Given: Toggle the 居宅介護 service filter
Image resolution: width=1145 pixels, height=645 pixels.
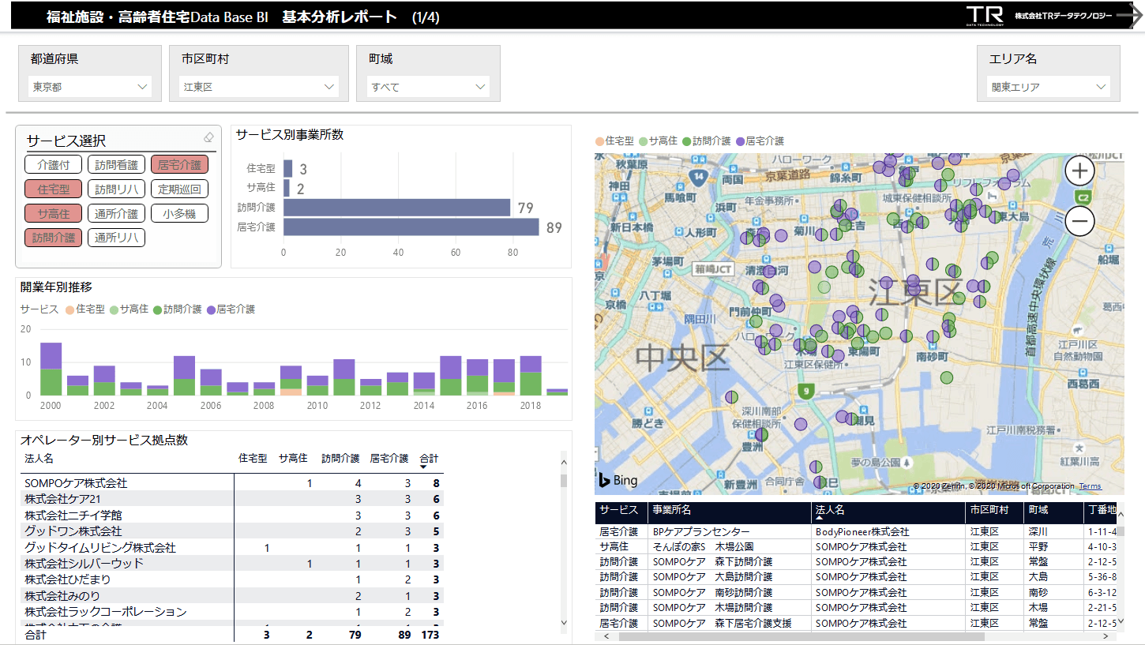Looking at the screenshot, I should click(179, 165).
